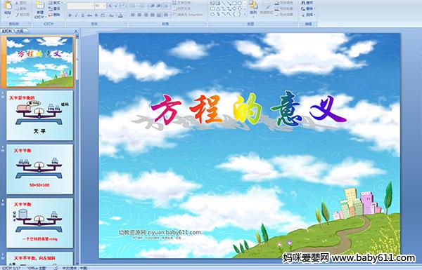The height and width of the screenshot is (270, 422).
Task: Switch to the Outline (大纲) pane tab
Action: 20,31
